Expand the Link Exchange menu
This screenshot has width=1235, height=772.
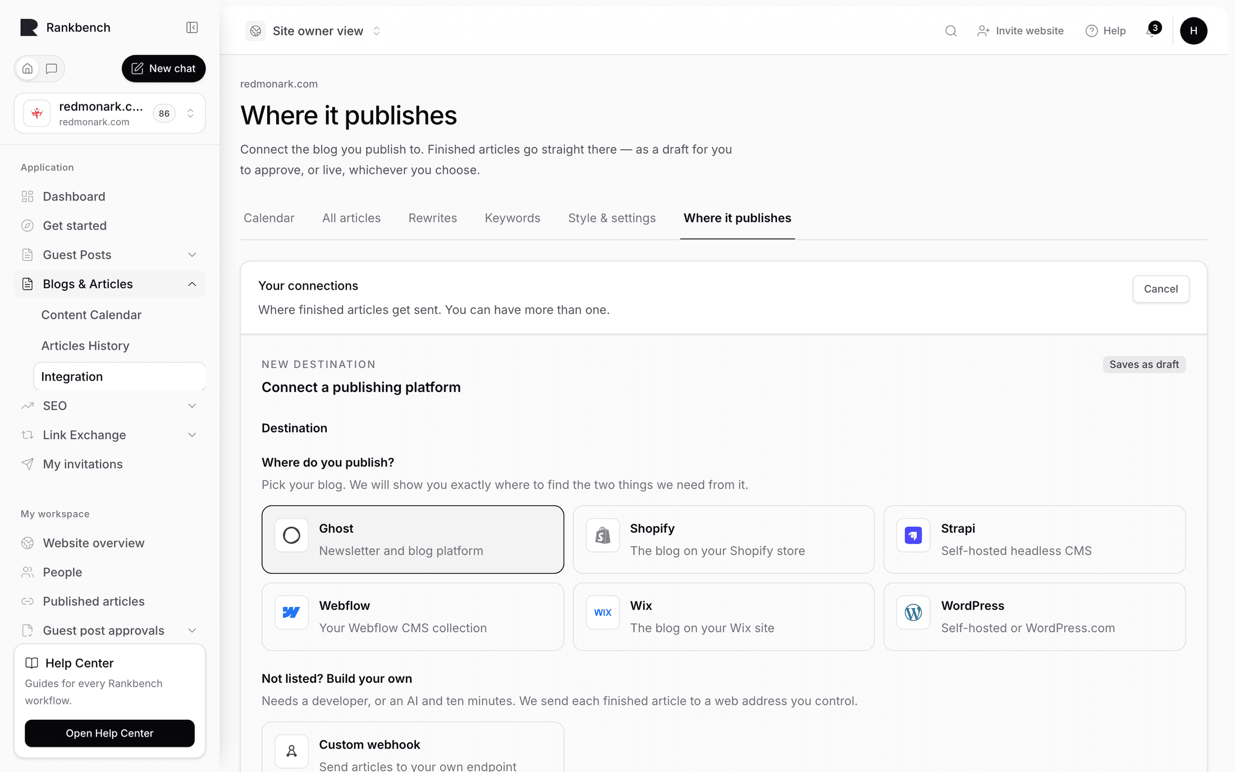coord(109,435)
